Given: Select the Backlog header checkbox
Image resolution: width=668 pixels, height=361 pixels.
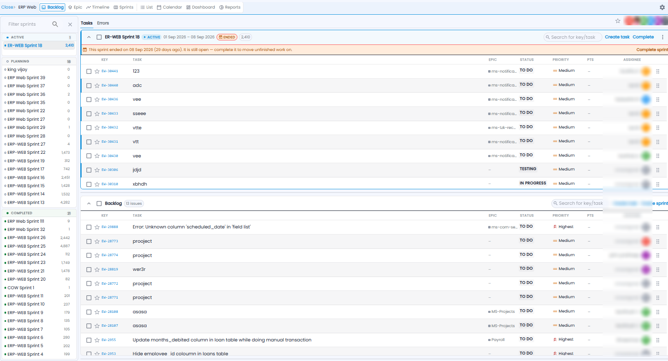Looking at the screenshot, I should (99, 204).
